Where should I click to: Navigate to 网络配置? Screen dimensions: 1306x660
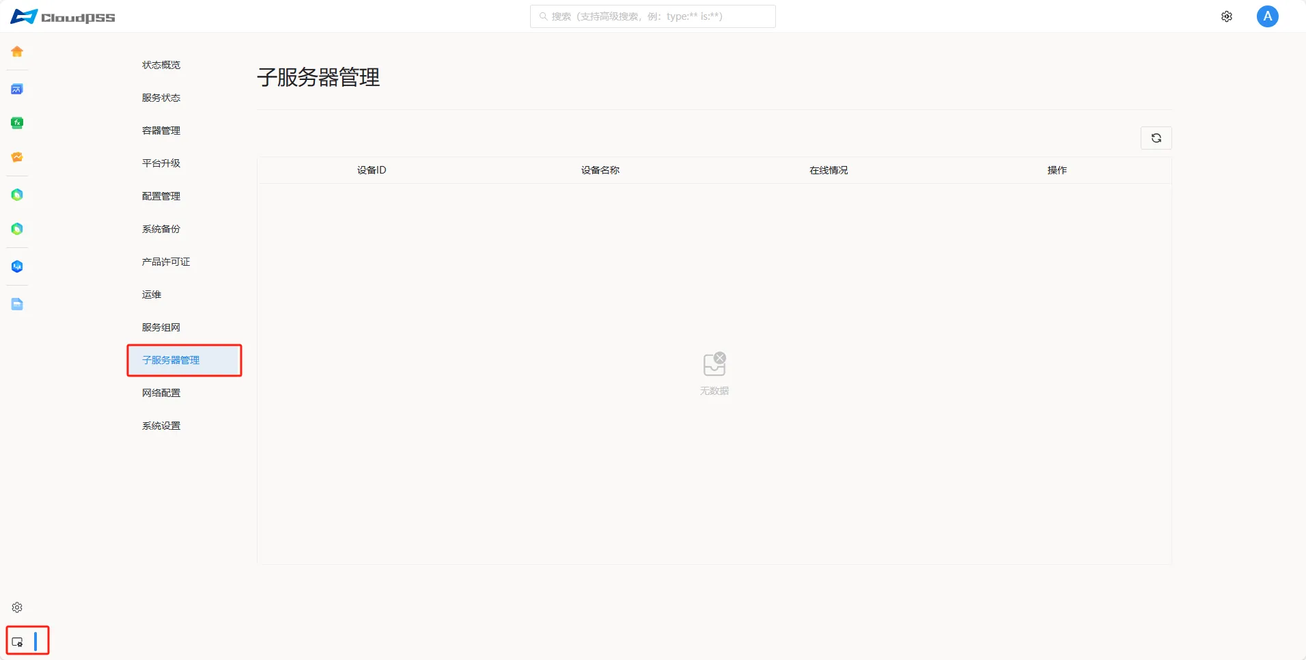161,393
